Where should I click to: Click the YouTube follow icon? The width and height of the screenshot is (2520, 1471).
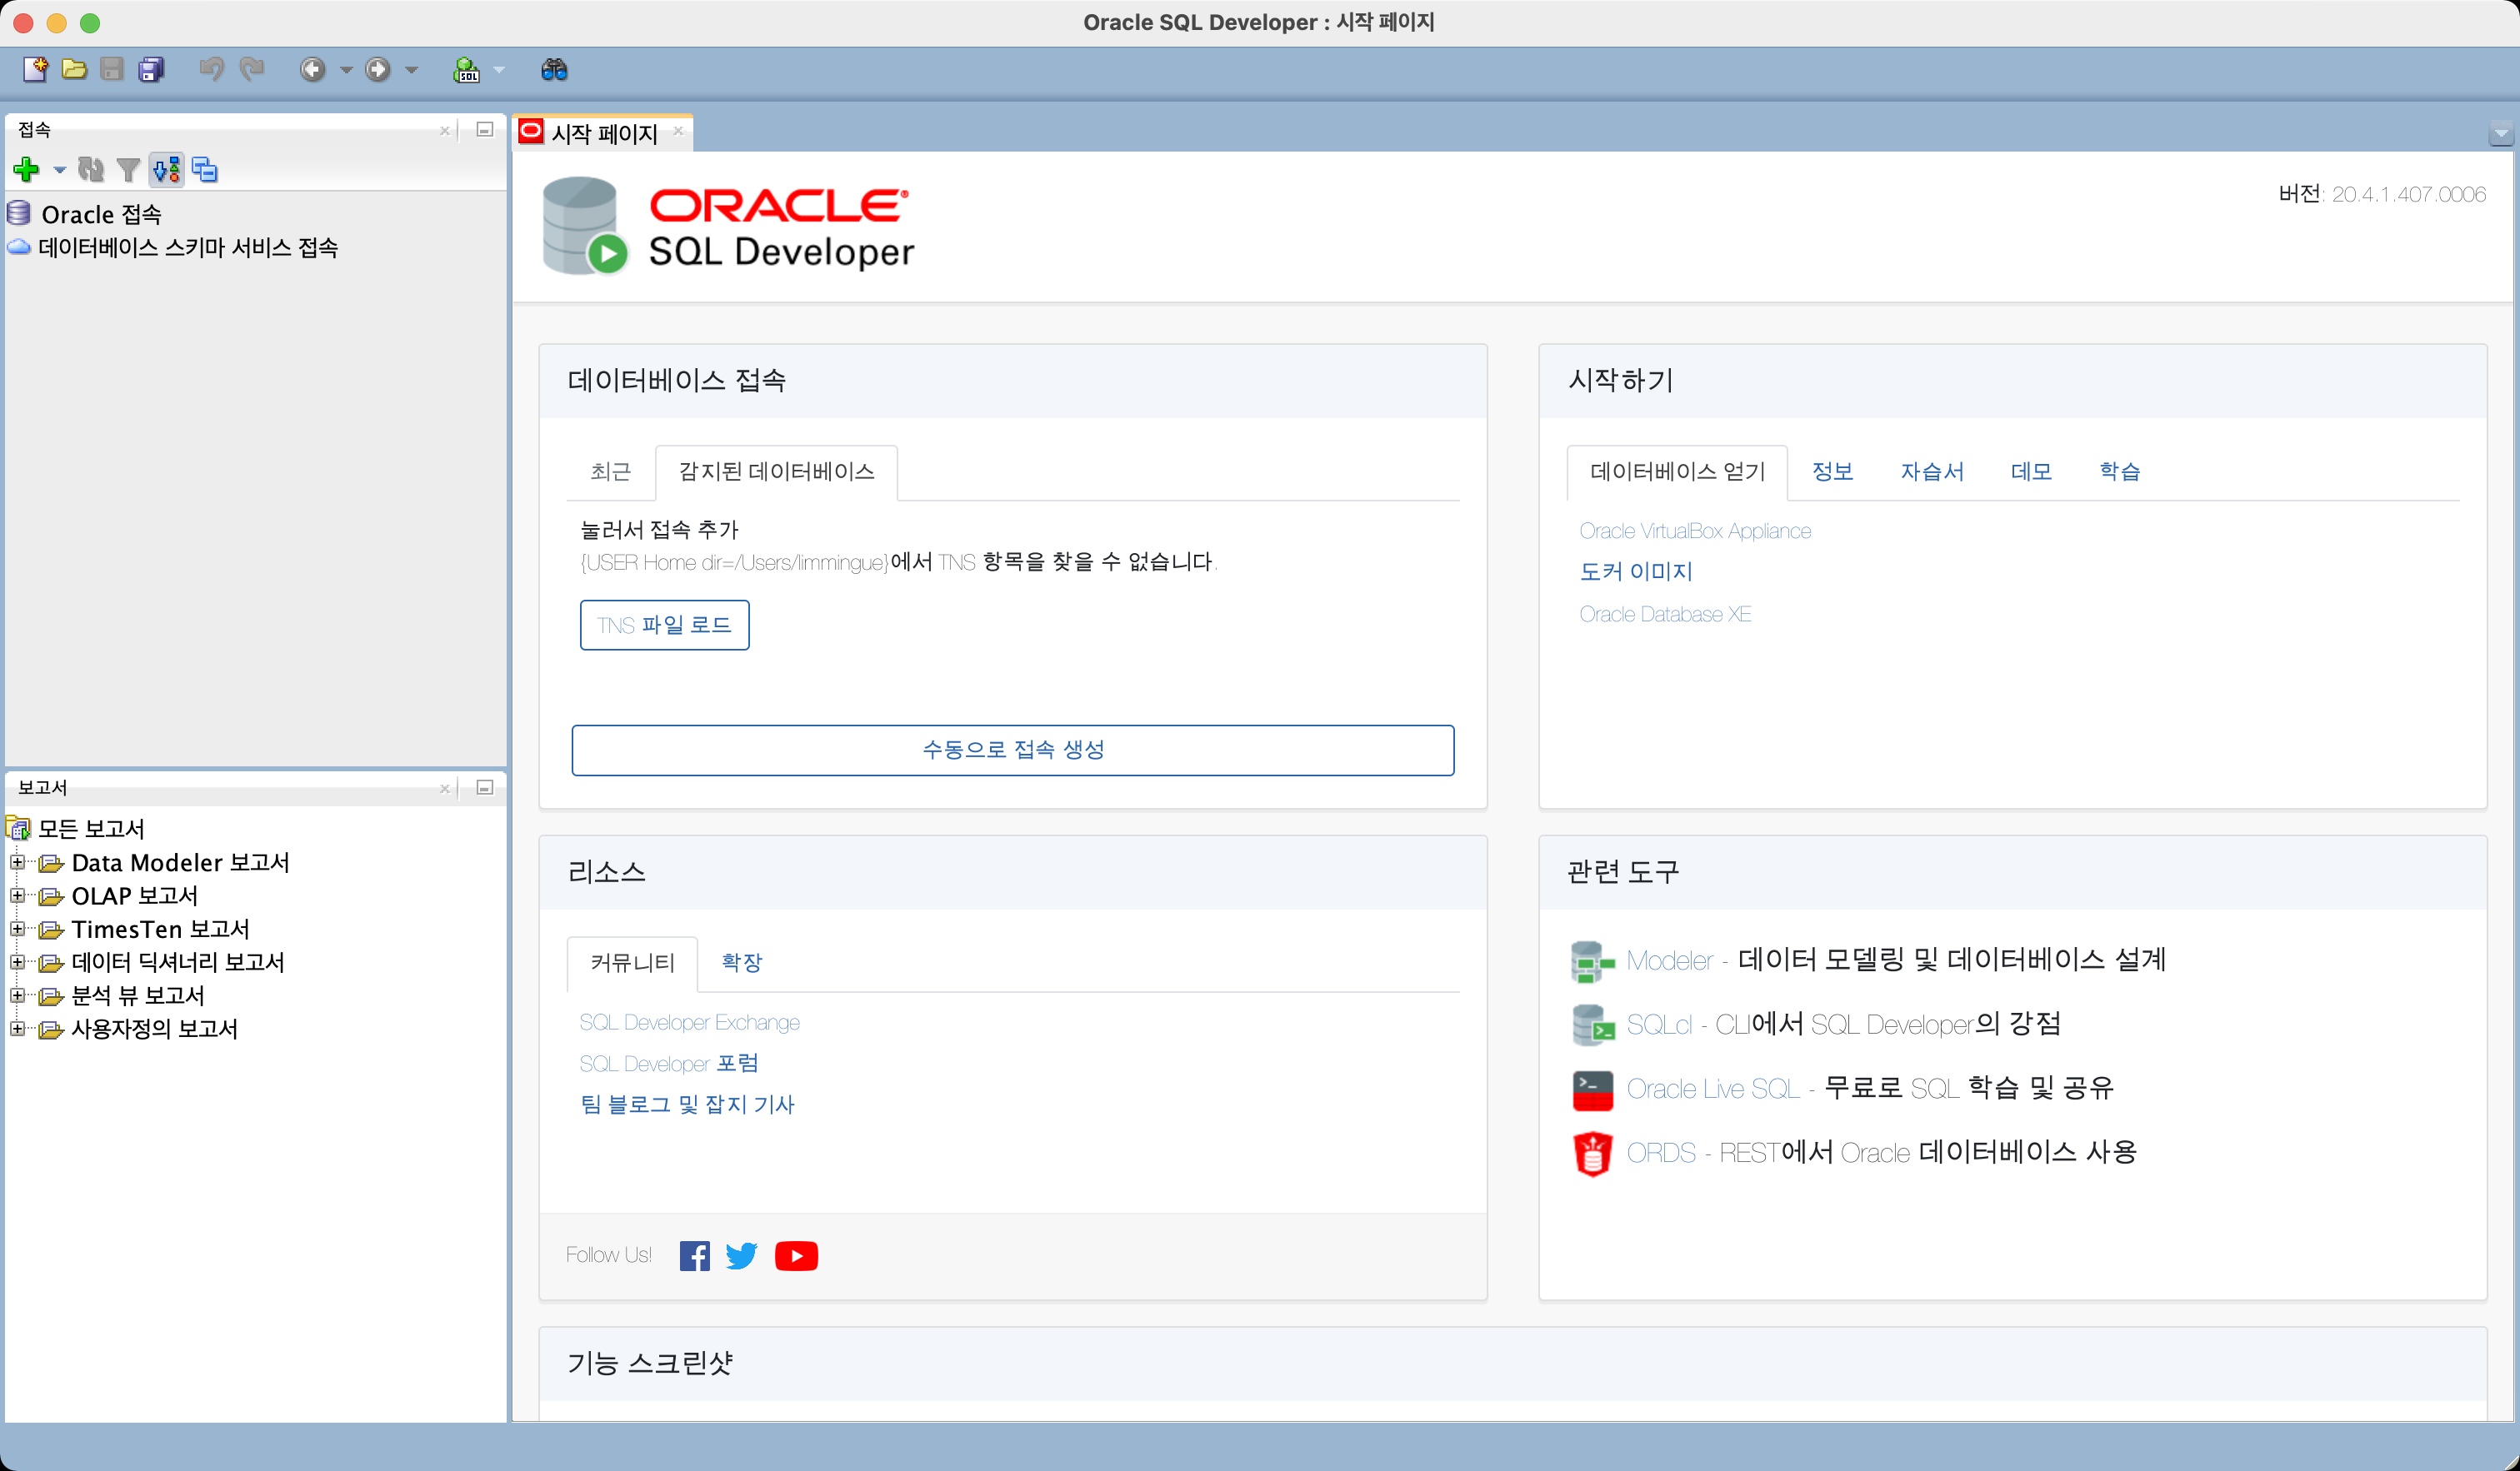[x=796, y=1255]
